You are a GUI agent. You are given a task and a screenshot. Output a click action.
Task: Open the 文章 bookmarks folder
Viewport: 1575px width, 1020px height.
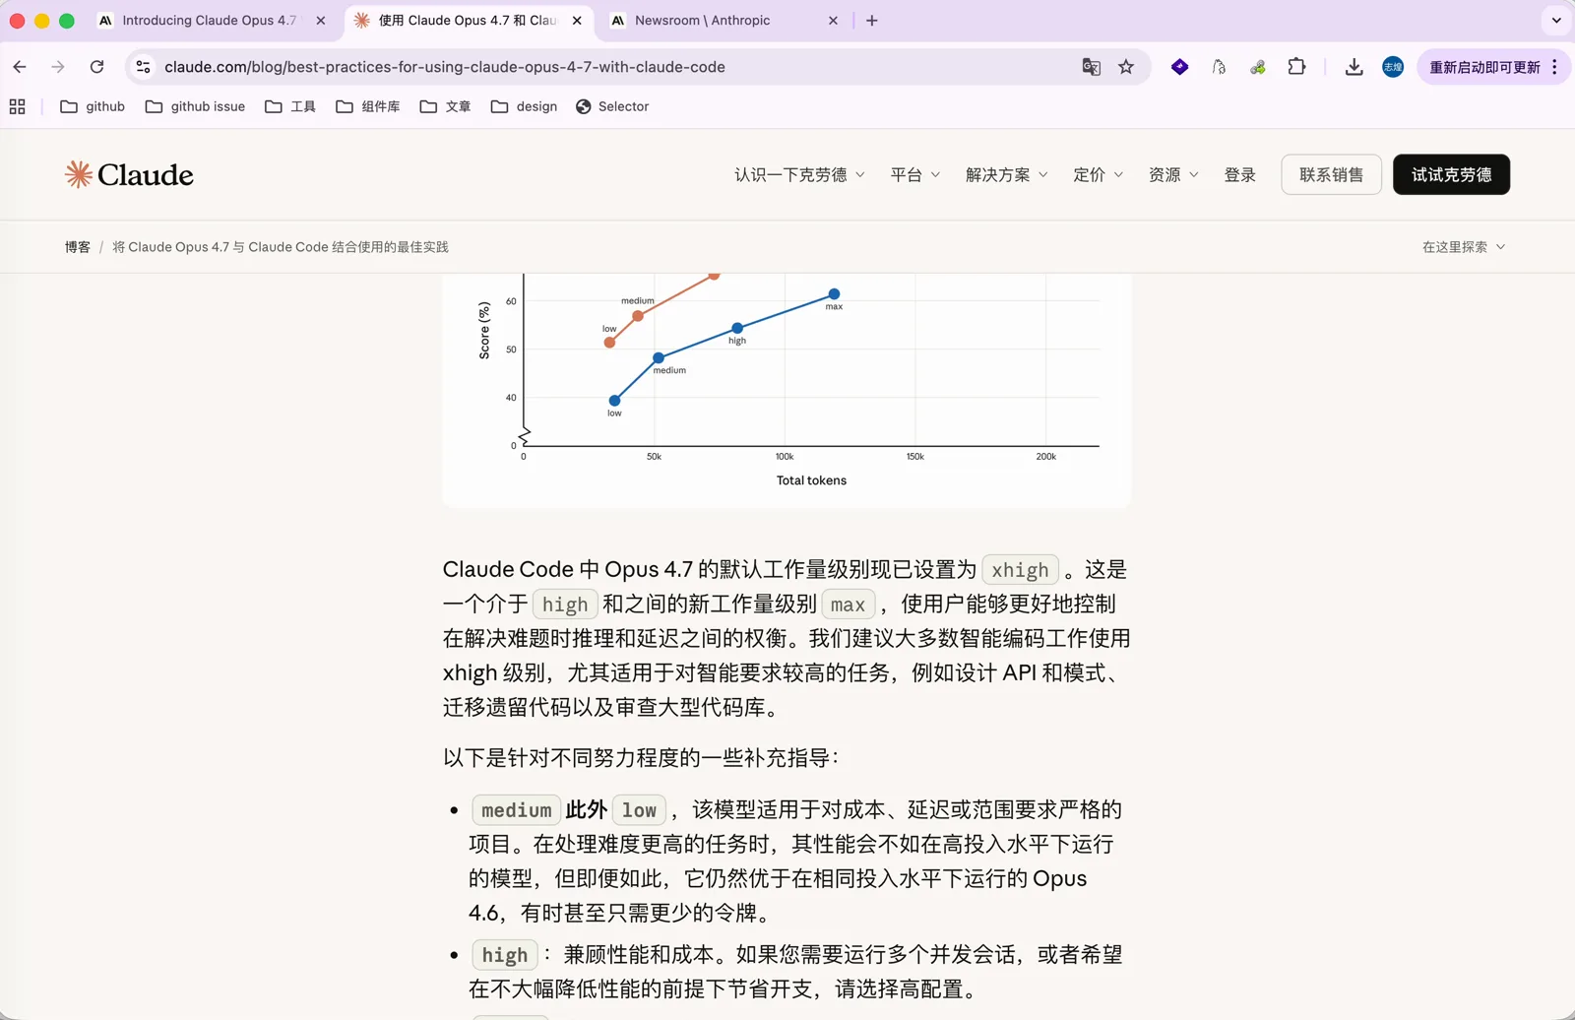(445, 106)
